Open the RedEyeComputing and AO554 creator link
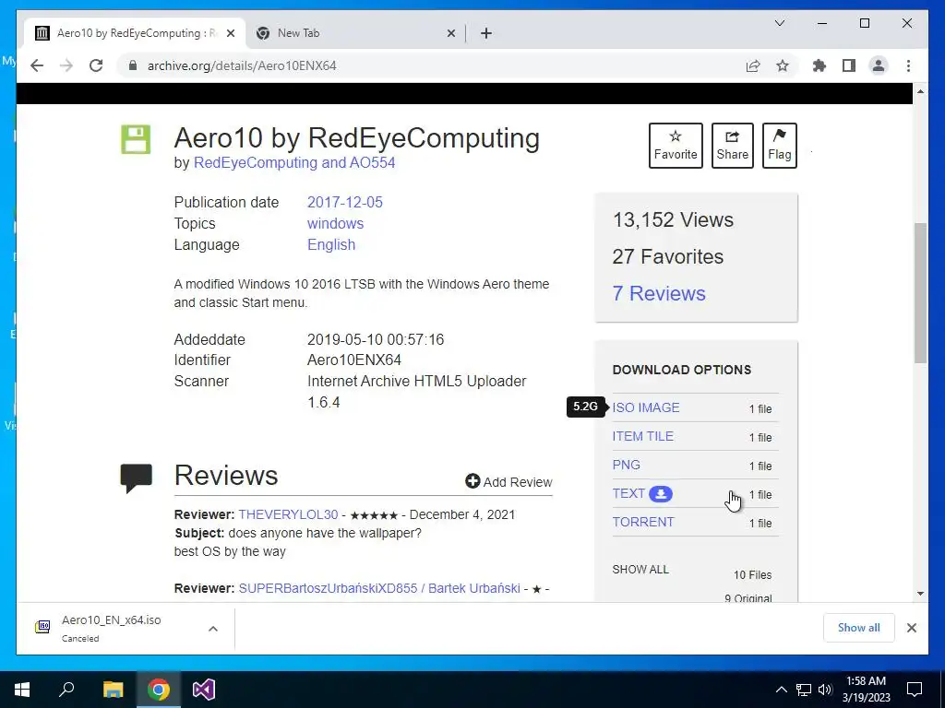This screenshot has width=945, height=708. pyautogui.click(x=294, y=163)
